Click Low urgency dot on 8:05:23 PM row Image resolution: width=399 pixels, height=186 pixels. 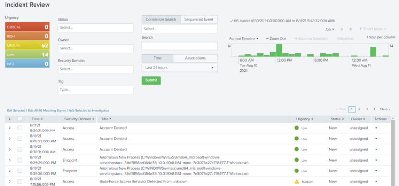pos(296,138)
